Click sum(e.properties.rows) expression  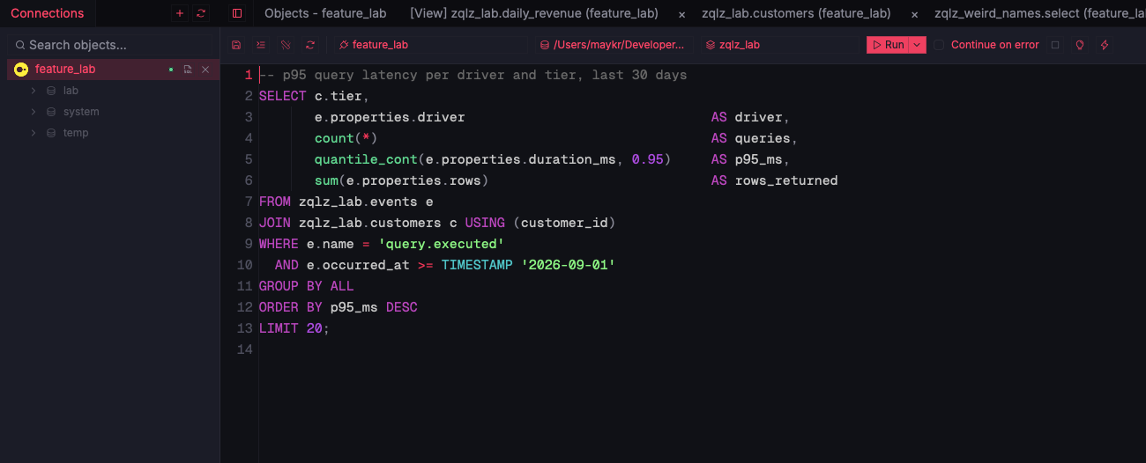[402, 180]
